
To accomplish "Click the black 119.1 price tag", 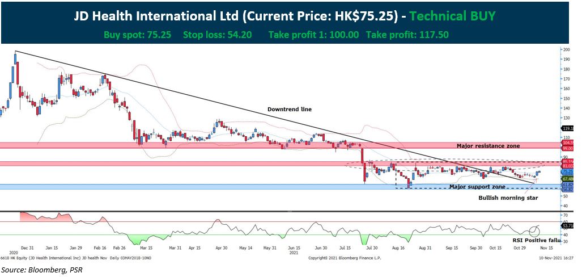I will coord(568,128).
